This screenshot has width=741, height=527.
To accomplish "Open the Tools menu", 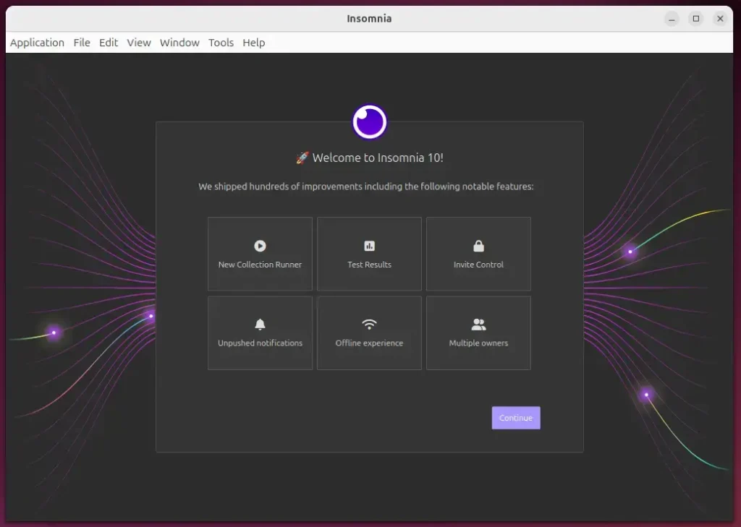I will 221,43.
